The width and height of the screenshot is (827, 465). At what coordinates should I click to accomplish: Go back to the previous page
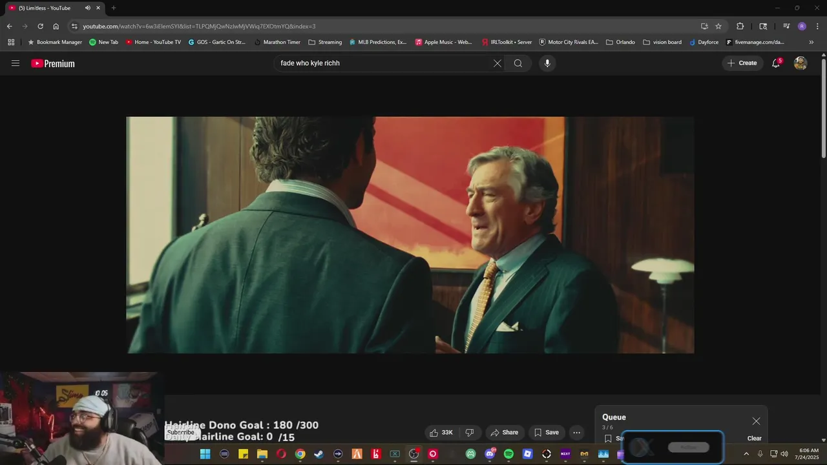point(9,26)
